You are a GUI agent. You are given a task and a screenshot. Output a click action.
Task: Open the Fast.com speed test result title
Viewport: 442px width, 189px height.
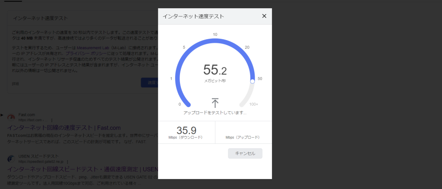click(x=64, y=128)
